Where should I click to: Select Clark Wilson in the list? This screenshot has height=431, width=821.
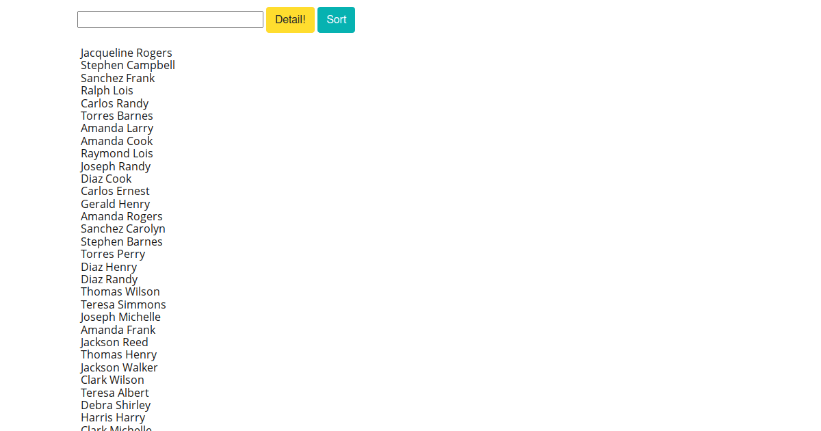(x=112, y=380)
